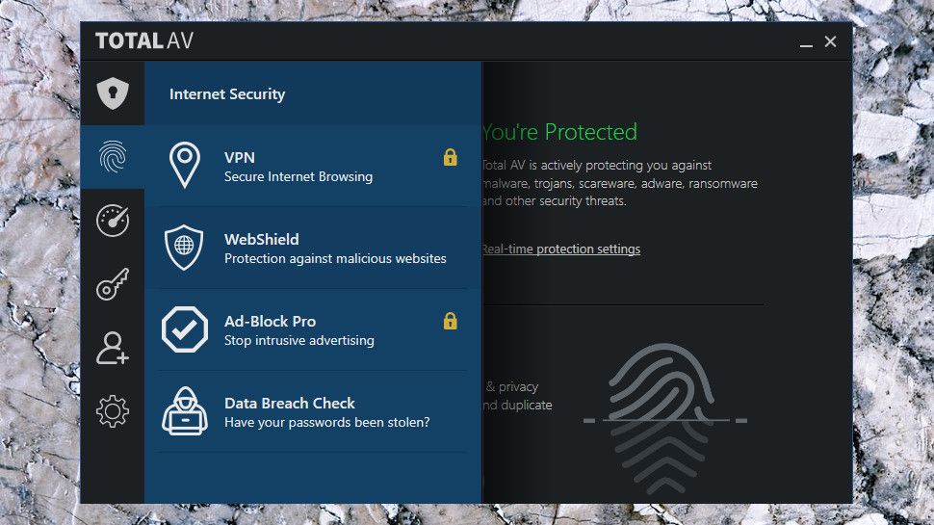Click the TotalAV logo
Image resolution: width=934 pixels, height=525 pixels.
(144, 41)
